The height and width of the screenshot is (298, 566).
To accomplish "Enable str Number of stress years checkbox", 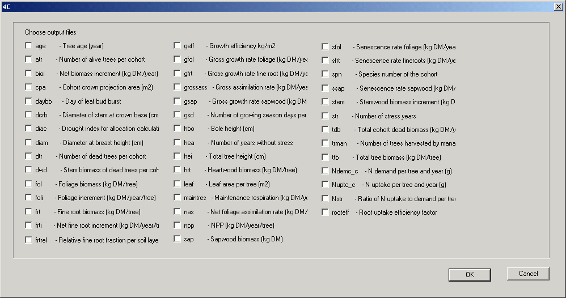I will pyautogui.click(x=326, y=116).
